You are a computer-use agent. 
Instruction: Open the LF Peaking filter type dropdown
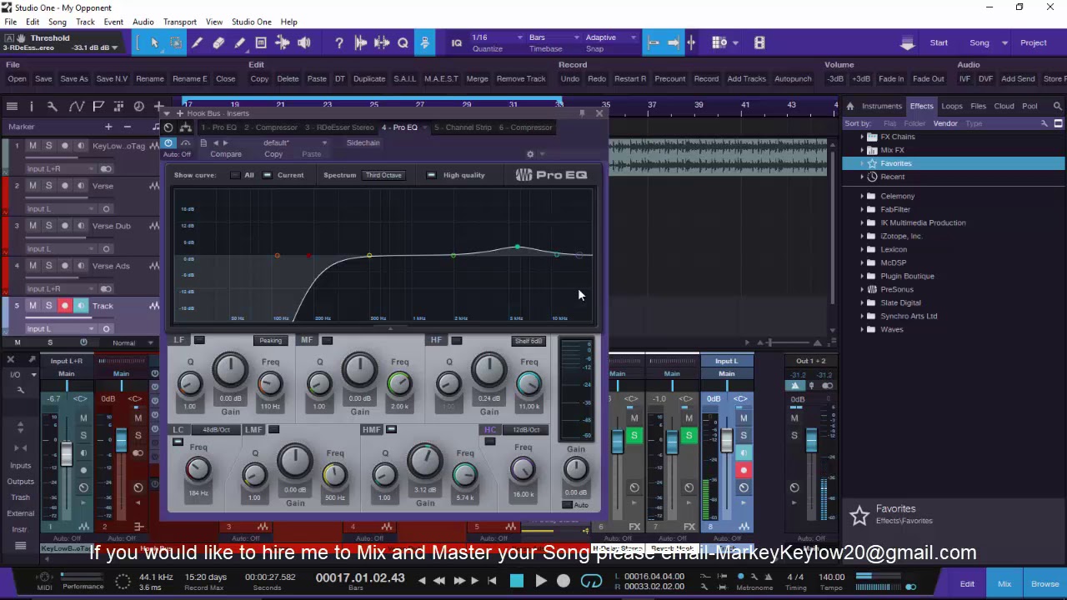[270, 341]
